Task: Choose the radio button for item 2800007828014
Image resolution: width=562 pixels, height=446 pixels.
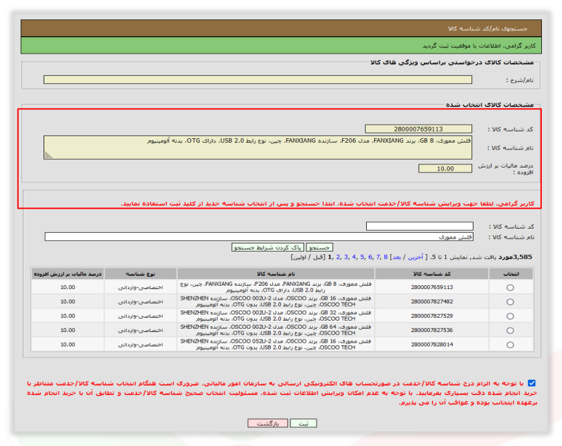Action: [510, 345]
